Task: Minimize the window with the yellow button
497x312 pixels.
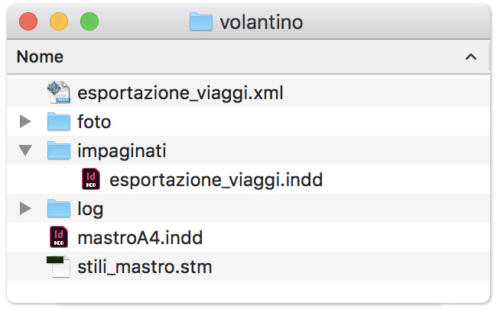Action: pyautogui.click(x=59, y=22)
